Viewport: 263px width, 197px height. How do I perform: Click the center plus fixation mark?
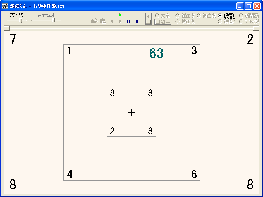(x=131, y=112)
